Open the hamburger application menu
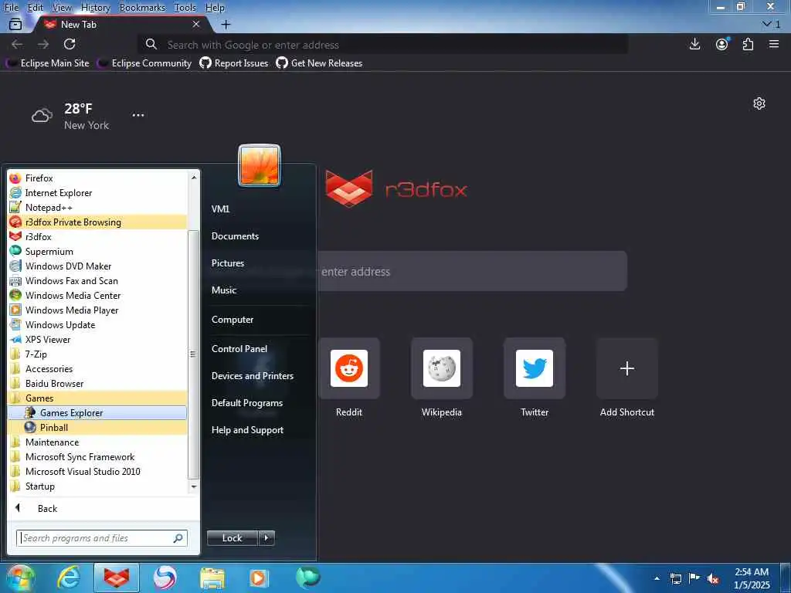Image resolution: width=791 pixels, height=593 pixels. 774,44
